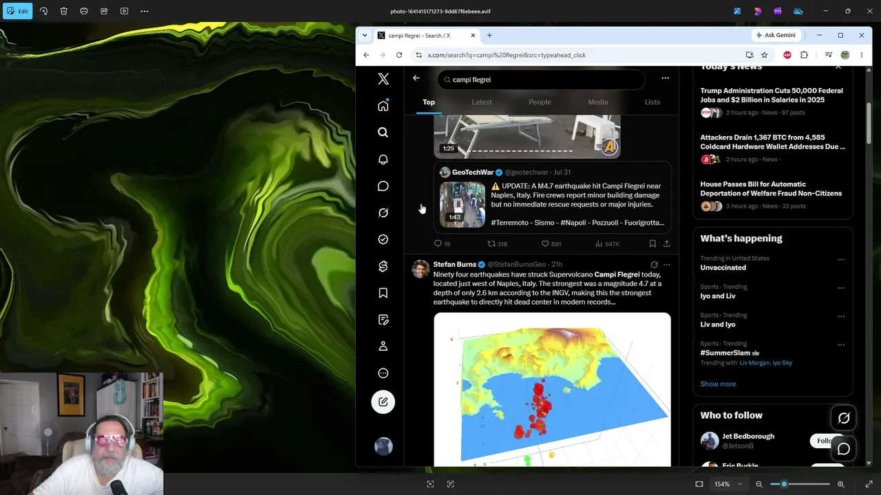Open the Articles icon in X sidebar

(383, 320)
